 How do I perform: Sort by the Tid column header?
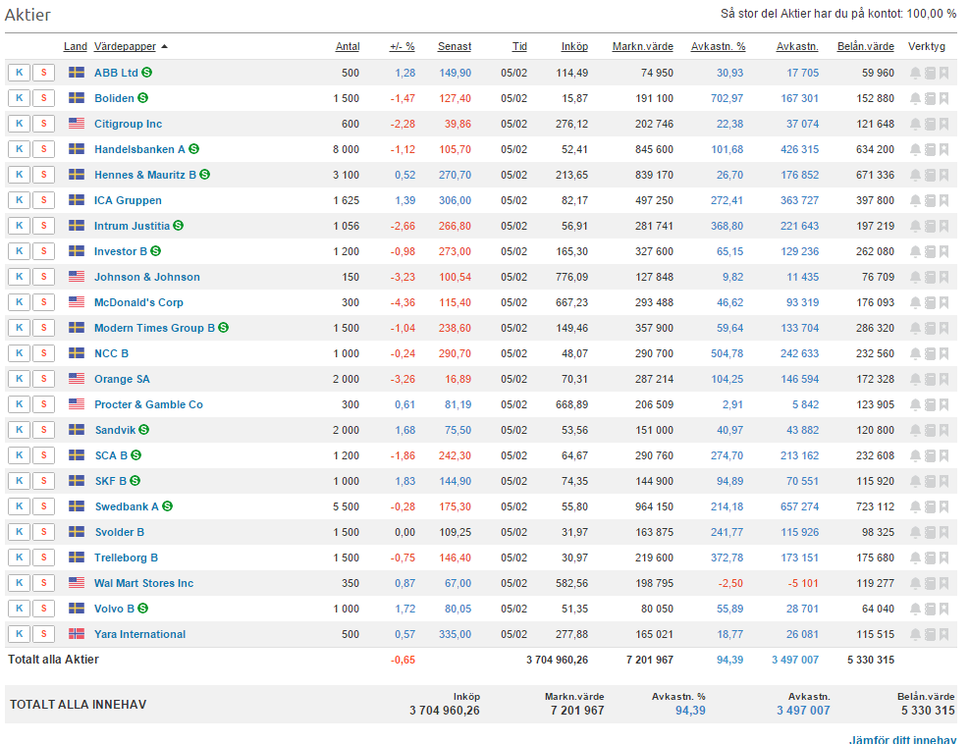click(519, 46)
